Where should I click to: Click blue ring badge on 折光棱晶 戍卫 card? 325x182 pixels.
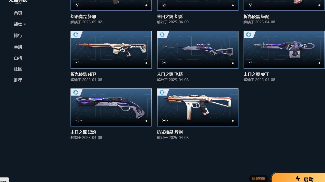pyautogui.click(x=76, y=35)
